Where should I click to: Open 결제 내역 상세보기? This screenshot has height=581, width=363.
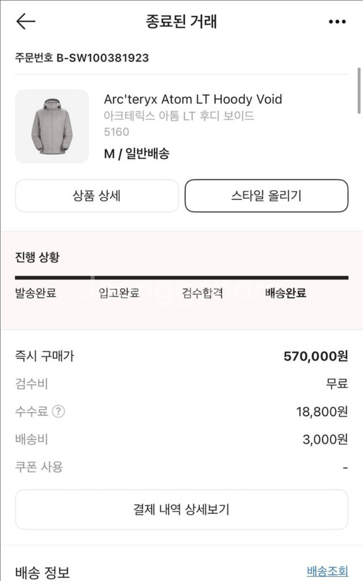point(181,509)
